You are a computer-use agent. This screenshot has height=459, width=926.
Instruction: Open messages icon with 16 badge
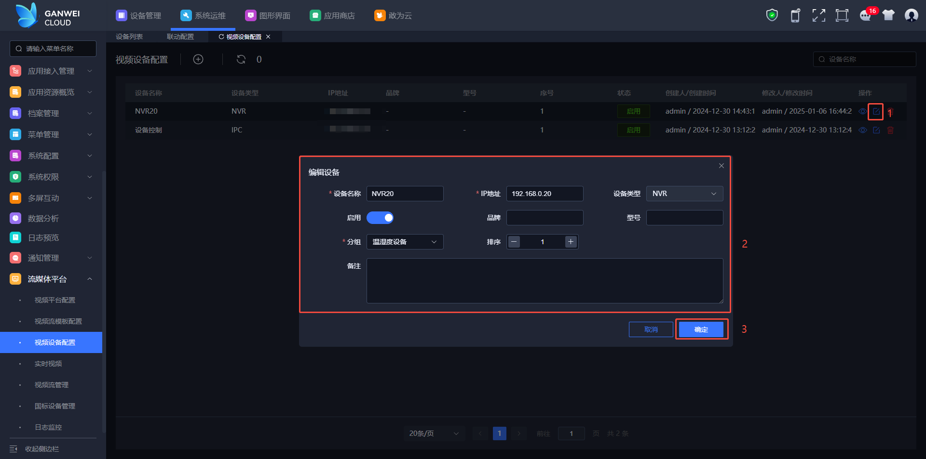click(866, 15)
